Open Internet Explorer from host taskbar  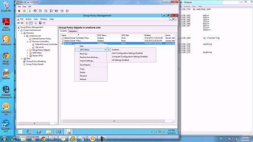(14, 139)
